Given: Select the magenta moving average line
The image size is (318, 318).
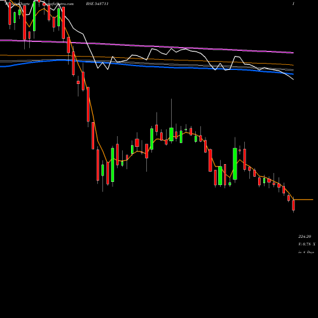Looking at the screenshot, I should click(147, 46).
